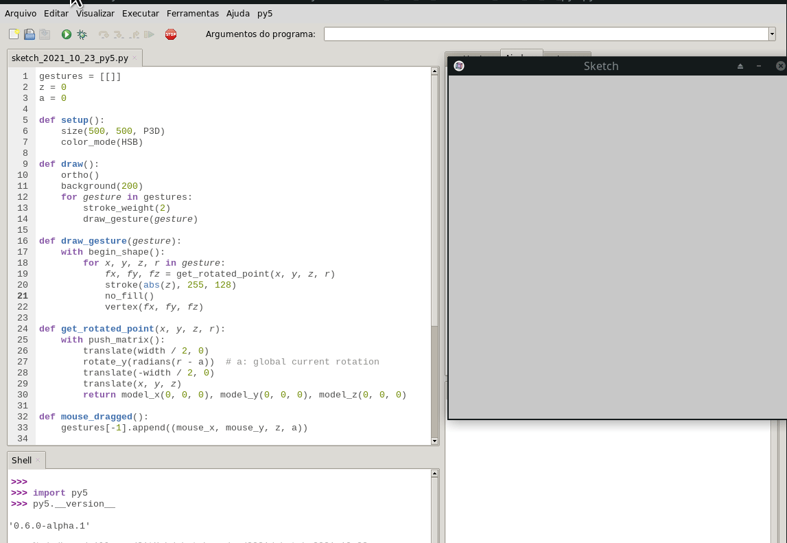Create a new file with toolbar icon
Viewport: 787px width, 543px height.
click(14, 34)
